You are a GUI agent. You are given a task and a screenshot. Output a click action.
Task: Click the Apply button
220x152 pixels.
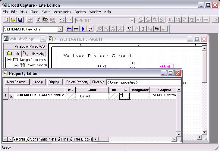(x=39, y=82)
